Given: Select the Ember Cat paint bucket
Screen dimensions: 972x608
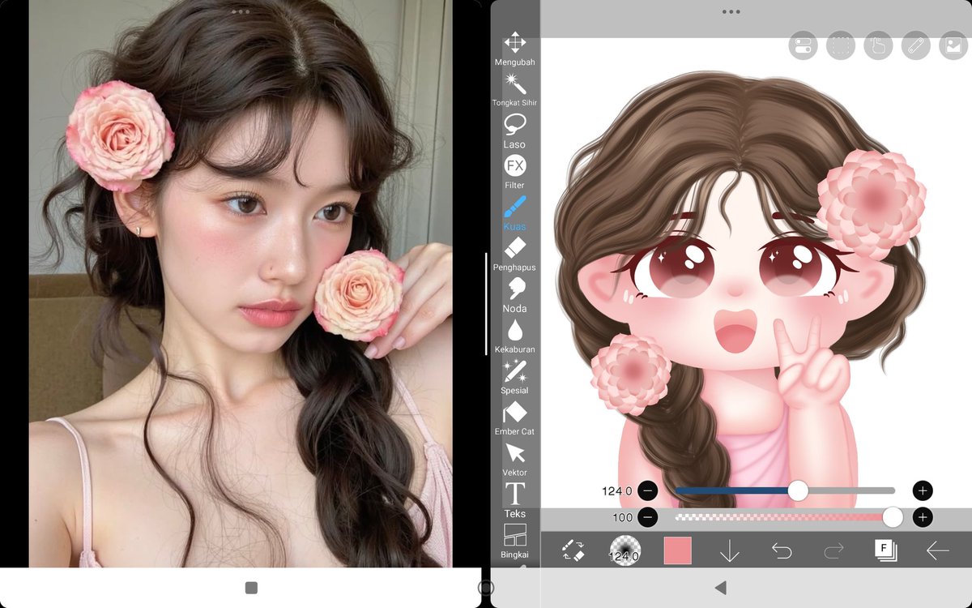Looking at the screenshot, I should coord(514,418).
